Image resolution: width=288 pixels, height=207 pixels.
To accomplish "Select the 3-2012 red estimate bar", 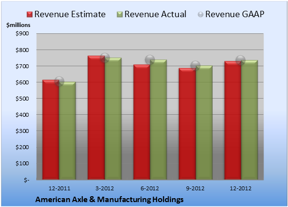I will click(x=96, y=118).
